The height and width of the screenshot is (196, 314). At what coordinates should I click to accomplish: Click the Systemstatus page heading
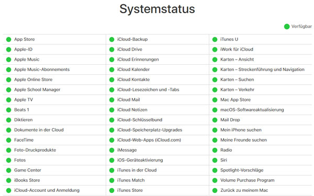tap(157, 9)
